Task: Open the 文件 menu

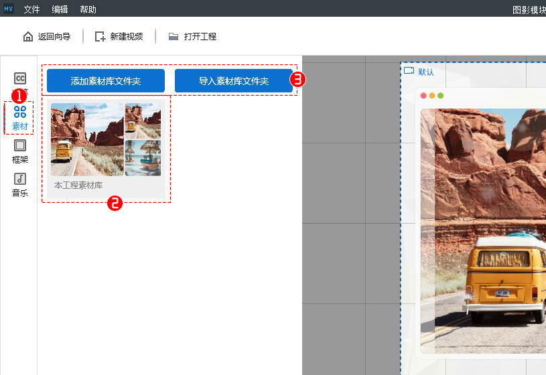Action: pyautogui.click(x=31, y=9)
